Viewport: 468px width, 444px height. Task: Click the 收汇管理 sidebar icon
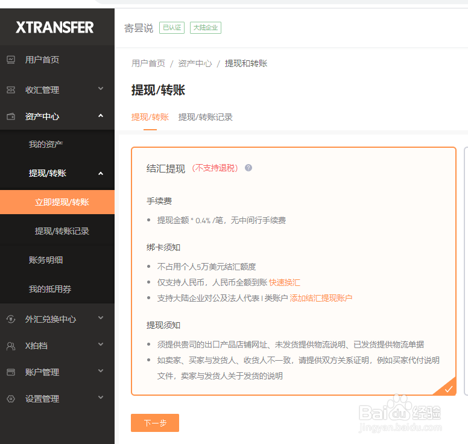point(11,90)
